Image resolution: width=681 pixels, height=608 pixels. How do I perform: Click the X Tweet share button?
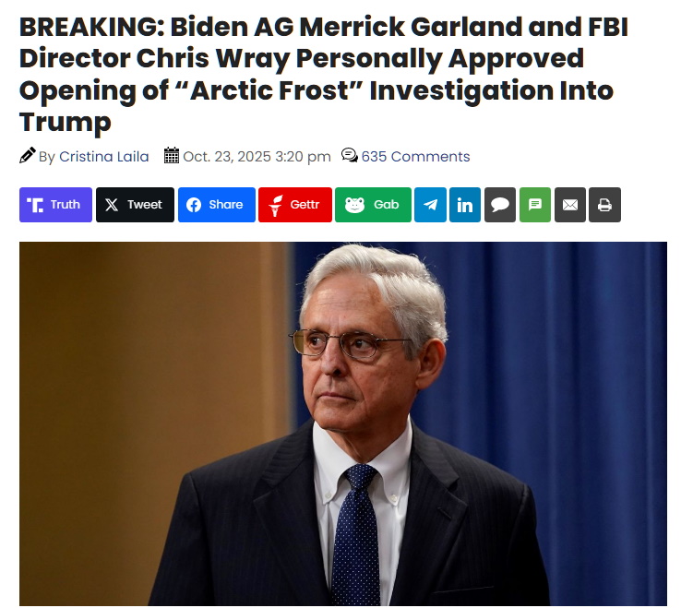[135, 205]
